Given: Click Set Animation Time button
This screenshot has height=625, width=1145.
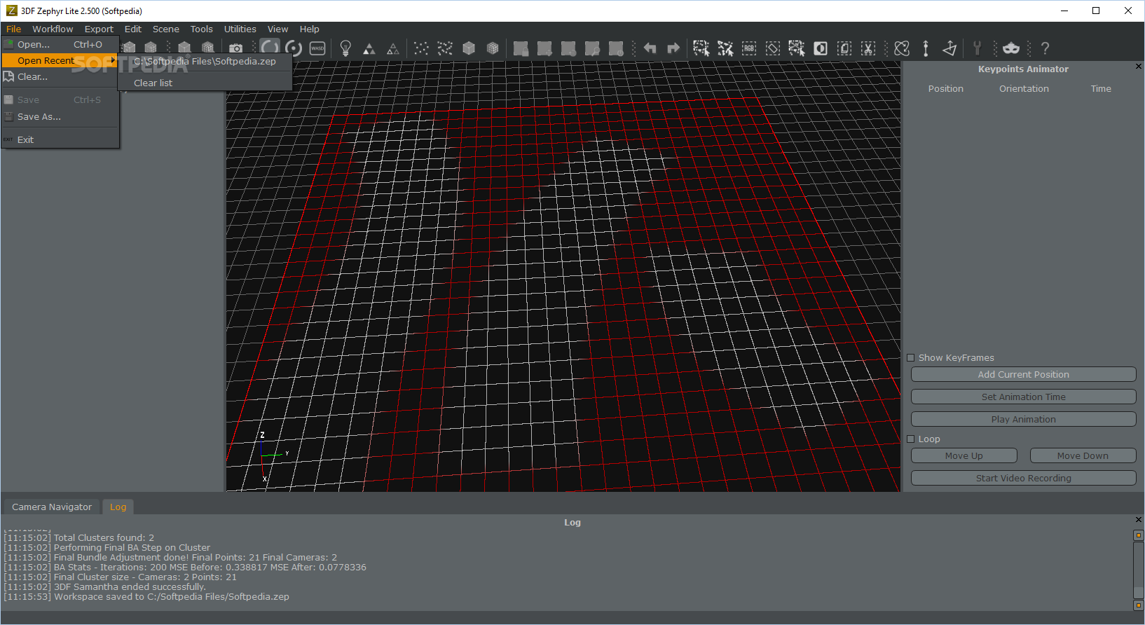Looking at the screenshot, I should [x=1024, y=397].
